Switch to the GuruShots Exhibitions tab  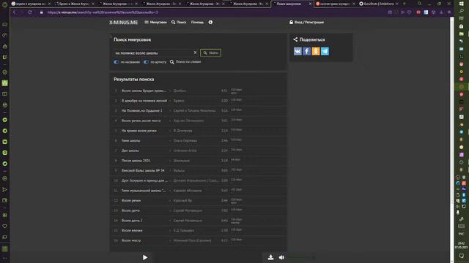(379, 4)
